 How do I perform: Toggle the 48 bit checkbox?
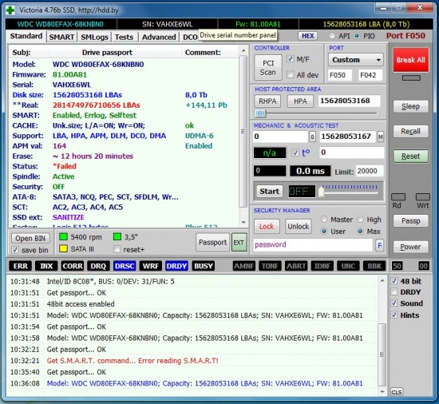point(394,281)
